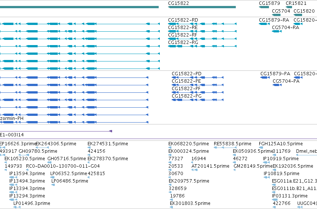Click the 149793 EST entry

13,166
